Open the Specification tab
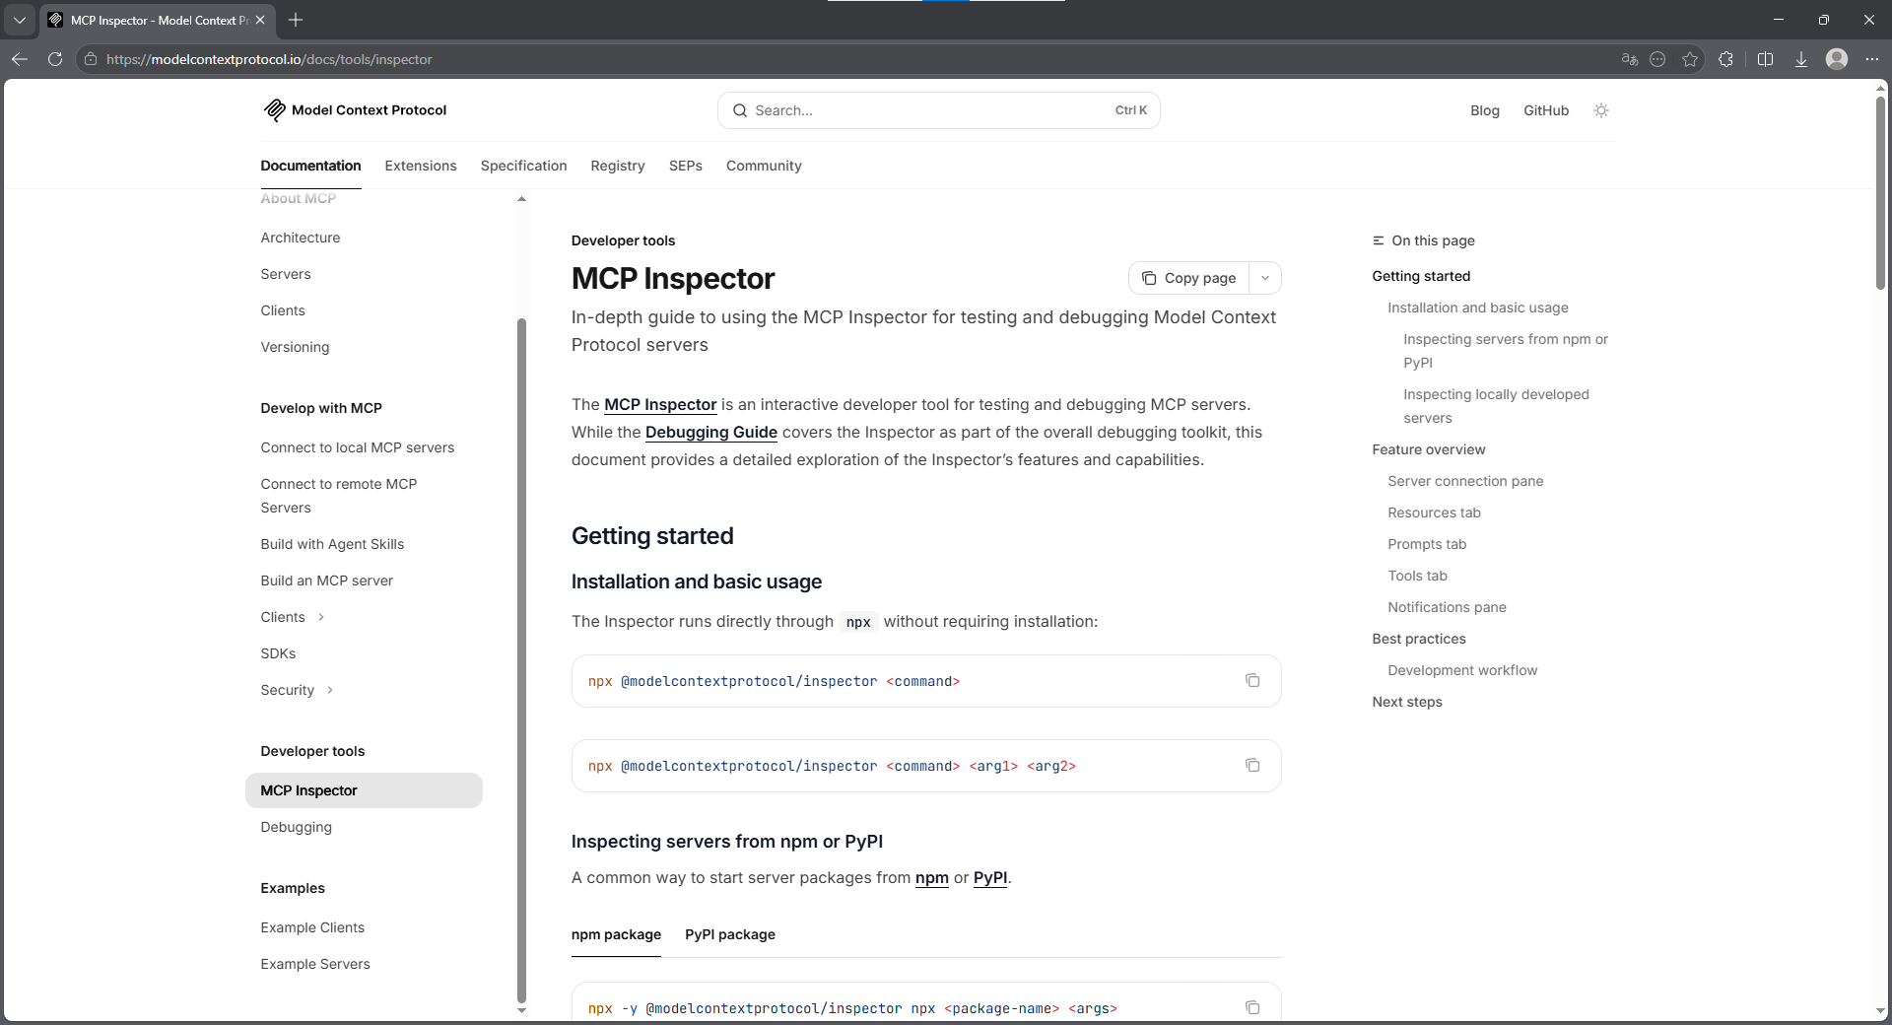The width and height of the screenshot is (1892, 1025). coord(523,166)
